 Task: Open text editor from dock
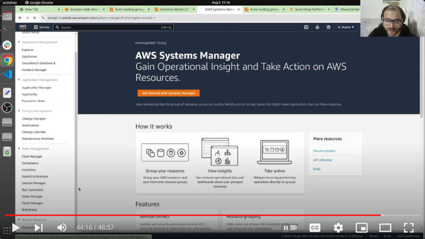click(7, 93)
